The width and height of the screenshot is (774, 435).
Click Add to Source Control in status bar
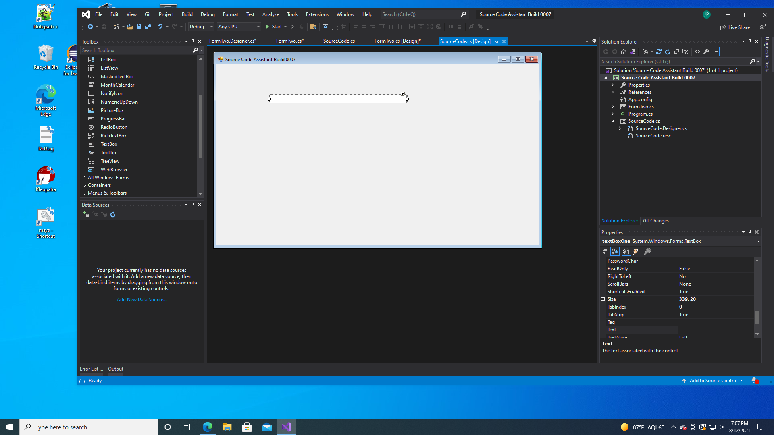click(x=713, y=380)
